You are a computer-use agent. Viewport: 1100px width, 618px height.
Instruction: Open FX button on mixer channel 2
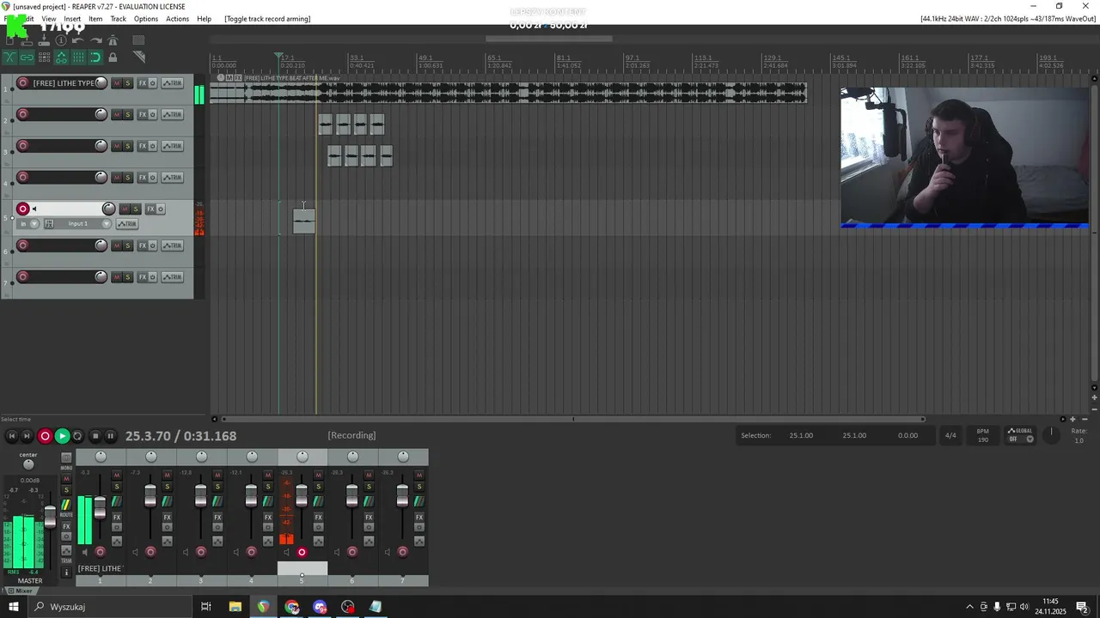168,518
